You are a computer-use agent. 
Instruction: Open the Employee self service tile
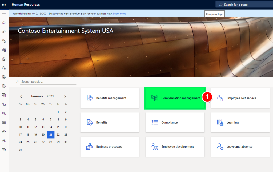click(x=240, y=98)
